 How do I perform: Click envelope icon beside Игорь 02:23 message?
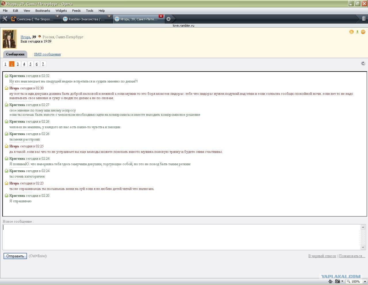pyautogui.click(x=6, y=183)
